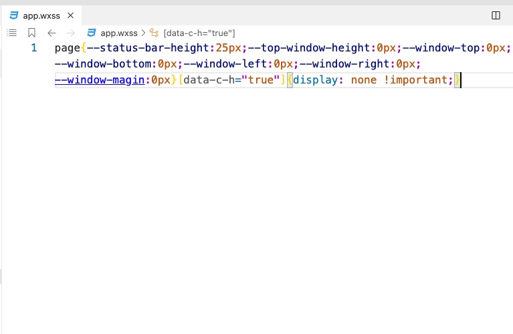
Task: Expand the [data-c-h="true"] breadcrumb item
Action: pyautogui.click(x=199, y=33)
